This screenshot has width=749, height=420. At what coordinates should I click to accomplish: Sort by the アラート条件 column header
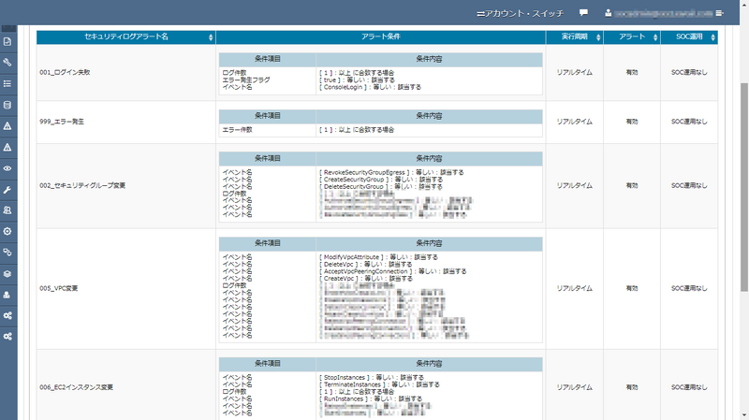(380, 36)
